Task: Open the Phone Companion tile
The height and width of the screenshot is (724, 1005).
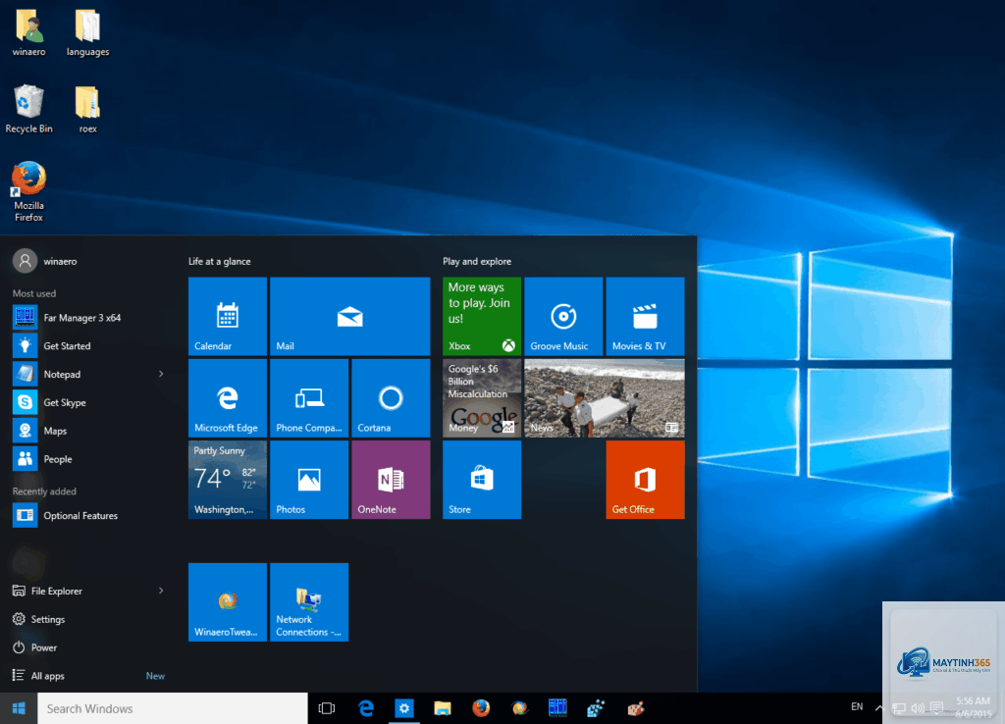Action: pos(309,398)
